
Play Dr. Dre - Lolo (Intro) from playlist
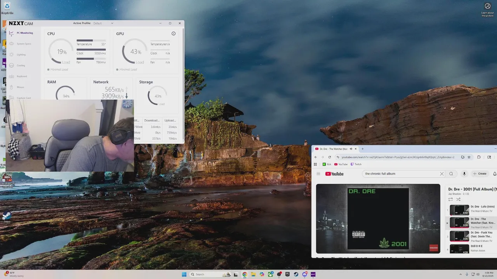[472, 210]
